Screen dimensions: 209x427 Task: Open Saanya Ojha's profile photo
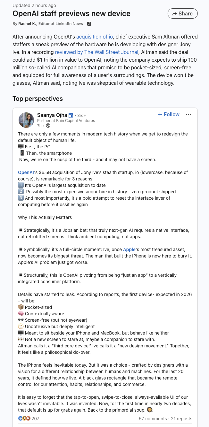26,120
